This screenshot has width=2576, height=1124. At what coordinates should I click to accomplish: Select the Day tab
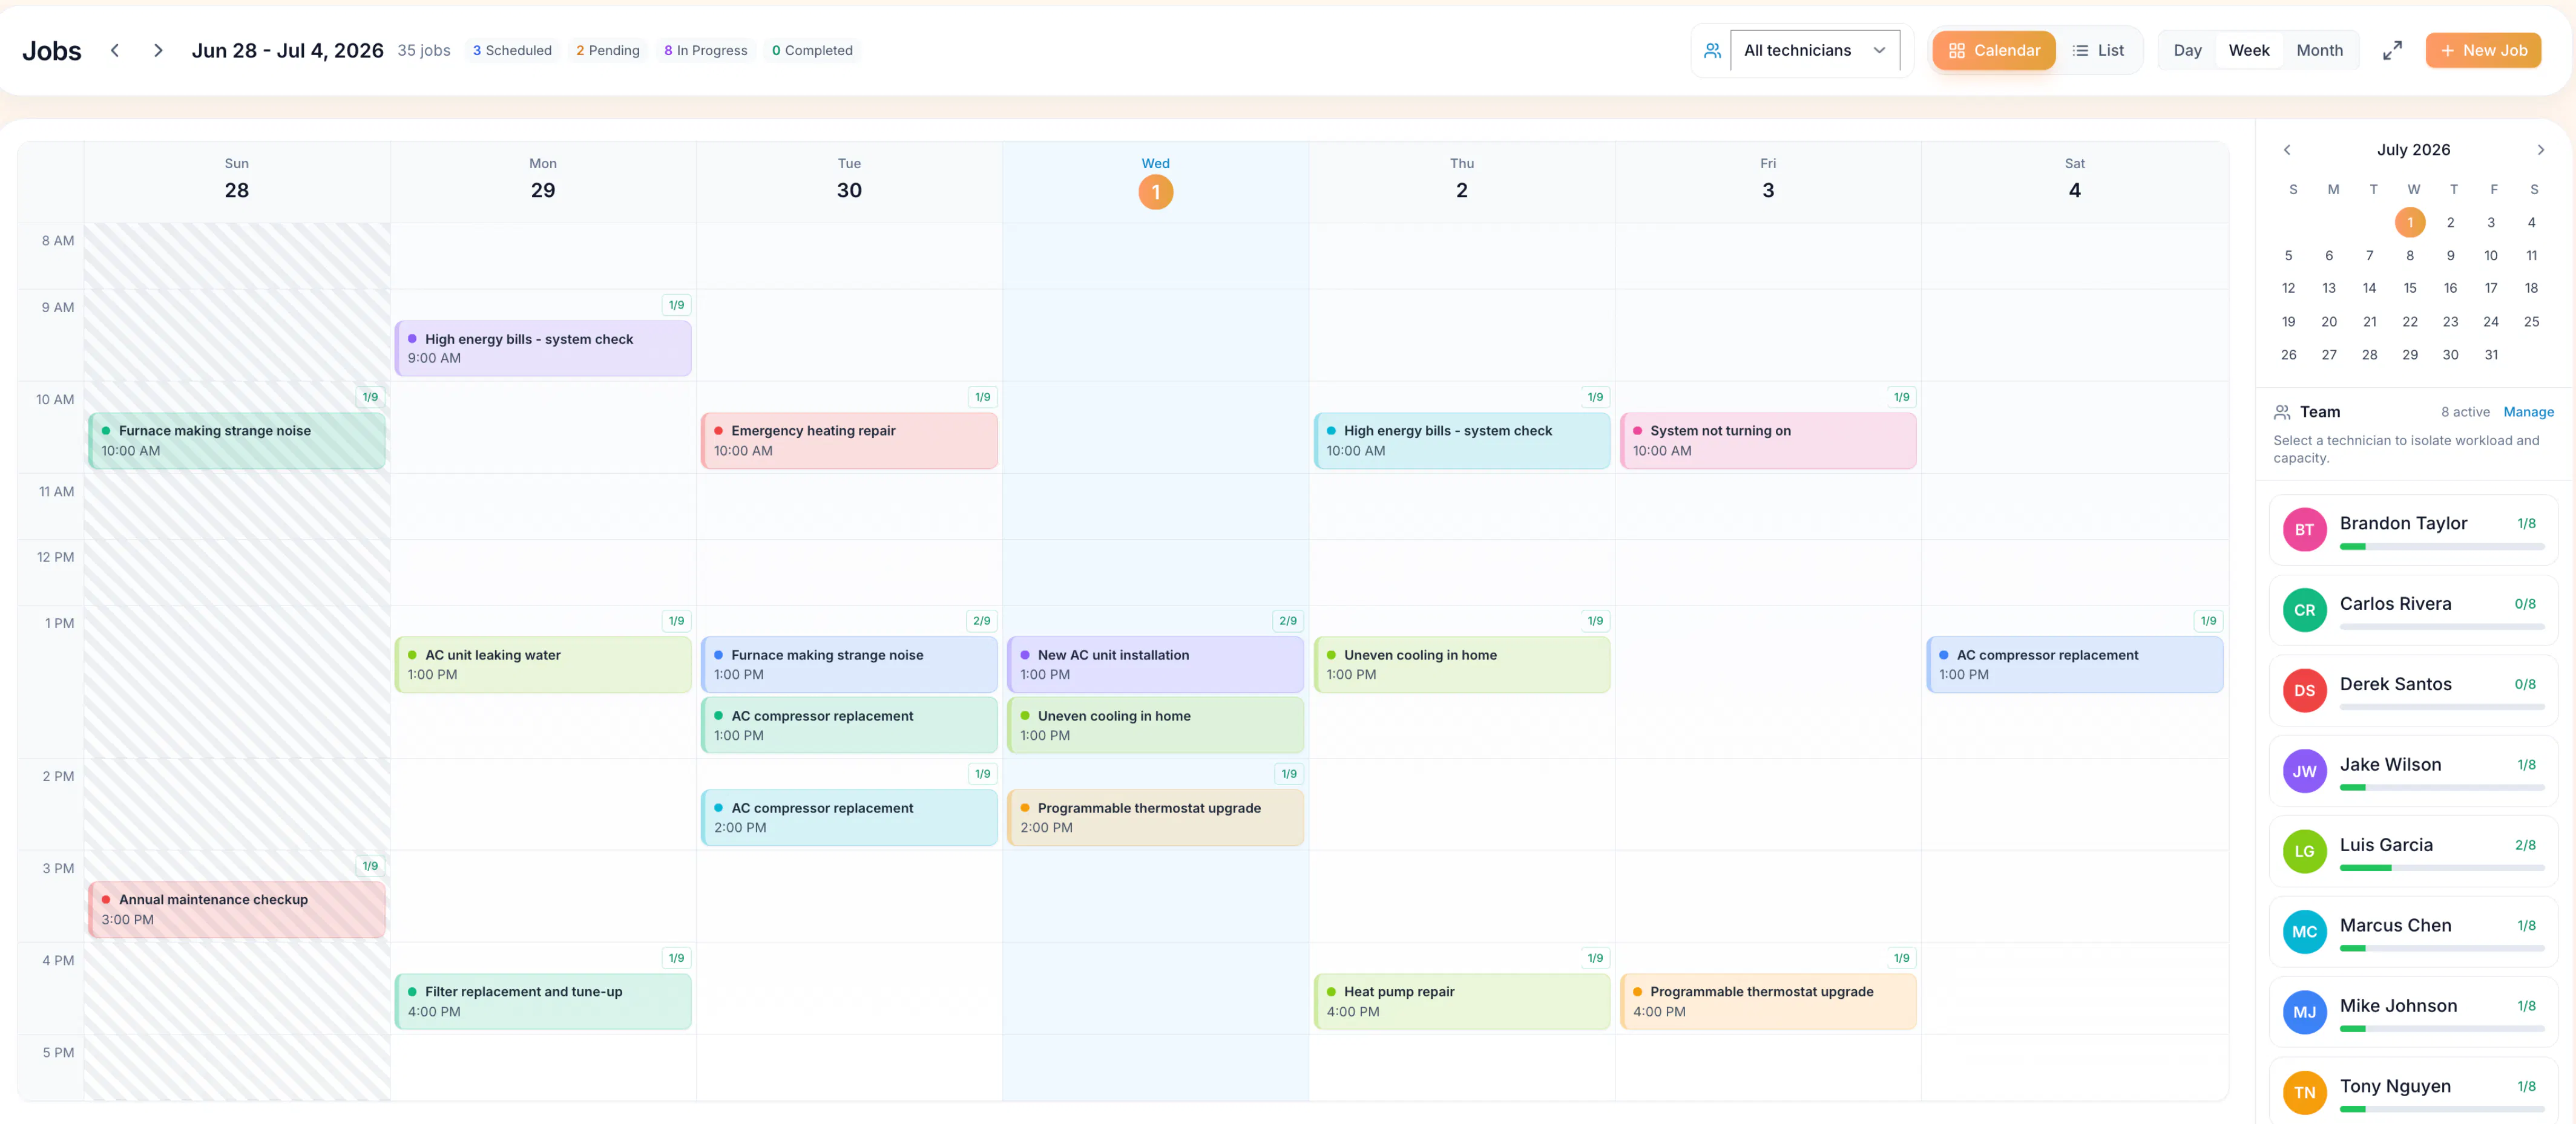pos(2187,50)
